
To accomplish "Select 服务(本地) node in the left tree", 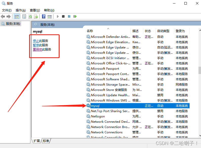I will tap(11, 24).
